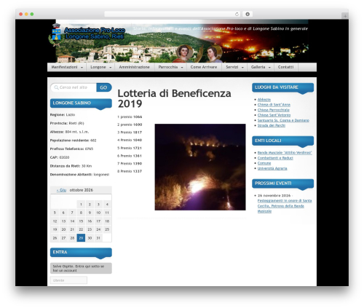Expand the Manifestazioni menu arrow
This screenshot has height=308, width=364.
coord(82,68)
